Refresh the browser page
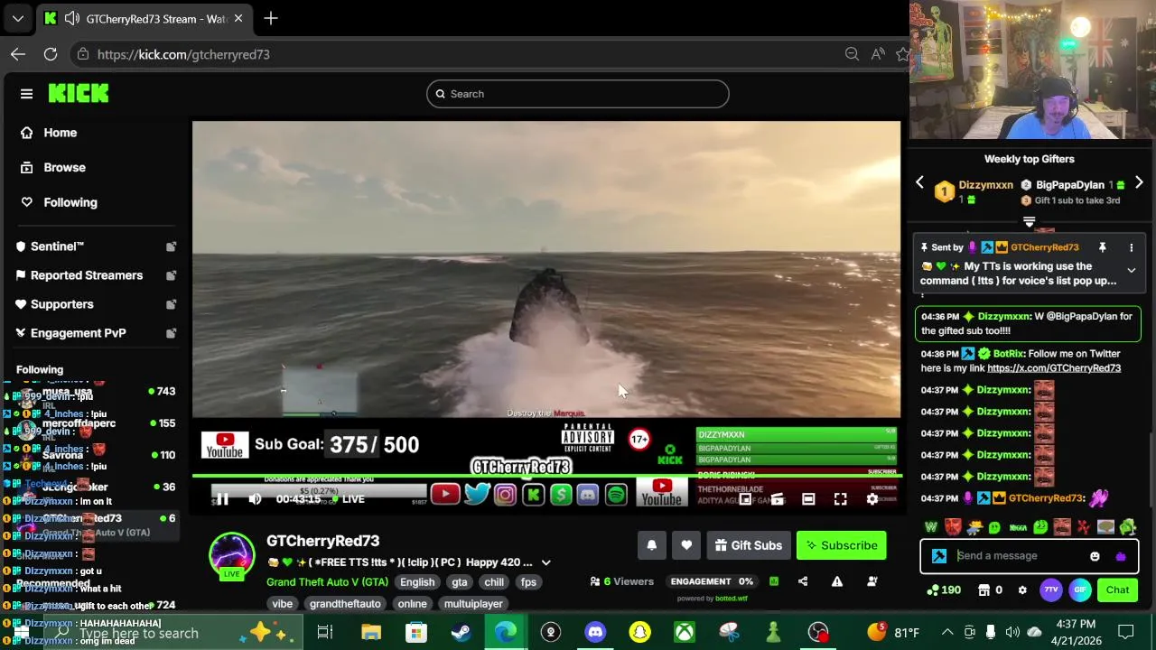This screenshot has height=650, width=1156. pyautogui.click(x=51, y=54)
